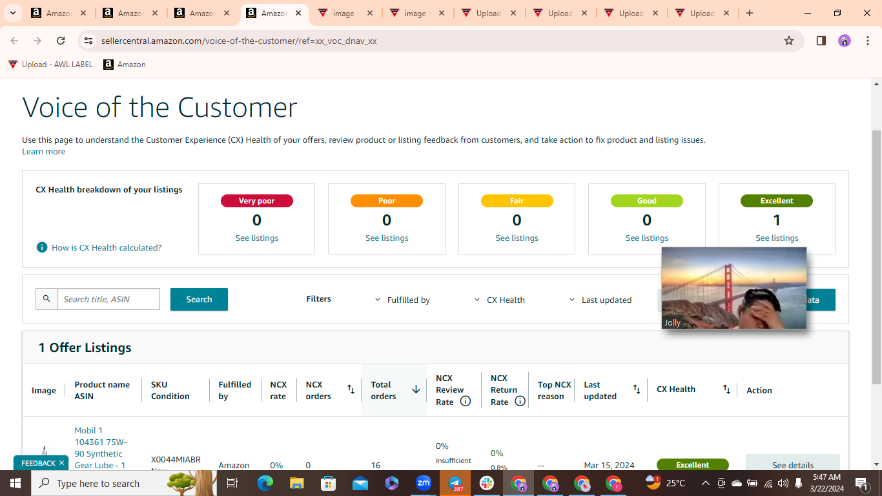This screenshot has height=496, width=882.
Task: Sort by the Last updated column header
Action: click(637, 389)
